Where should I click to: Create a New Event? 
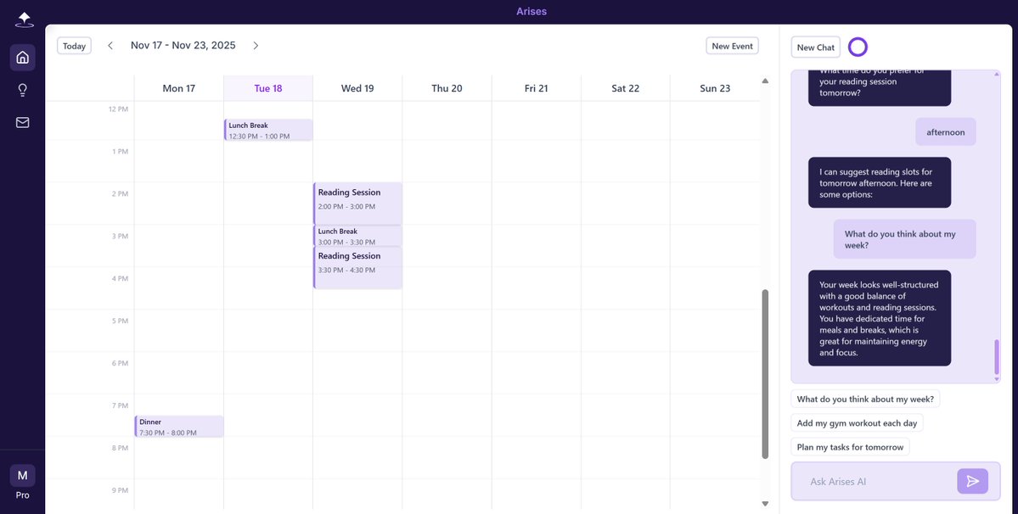coord(733,46)
